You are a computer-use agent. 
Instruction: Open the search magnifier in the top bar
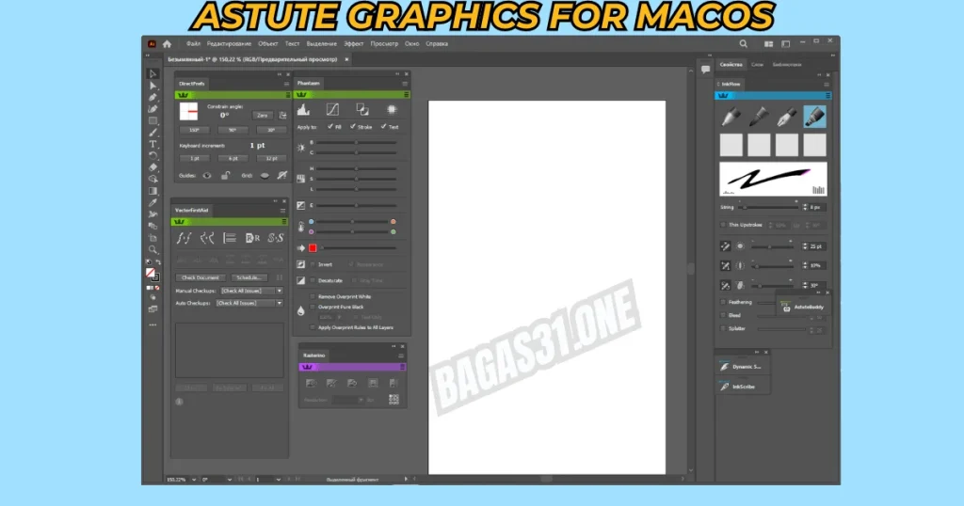pyautogui.click(x=744, y=43)
